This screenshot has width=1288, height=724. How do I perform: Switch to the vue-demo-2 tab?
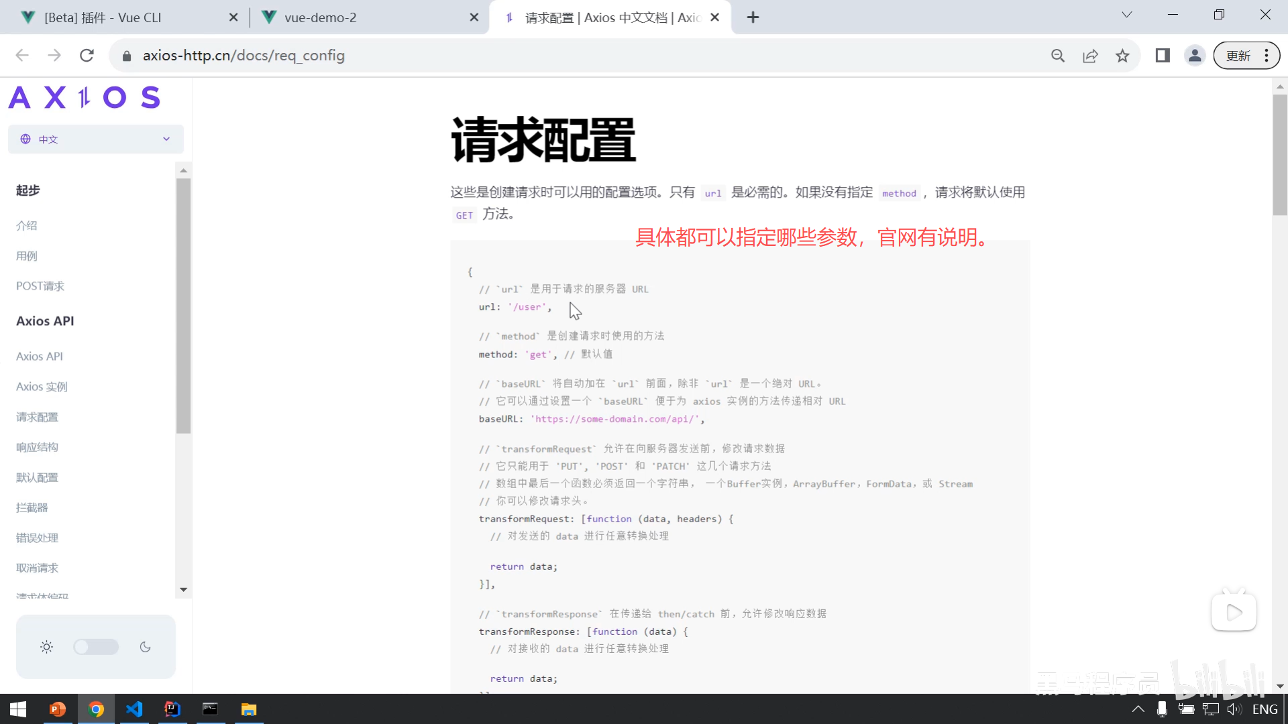click(320, 17)
